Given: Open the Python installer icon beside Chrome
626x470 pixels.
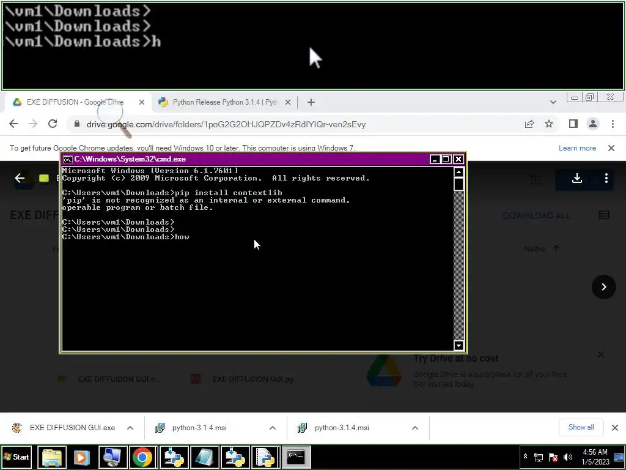Looking at the screenshot, I should click(174, 457).
